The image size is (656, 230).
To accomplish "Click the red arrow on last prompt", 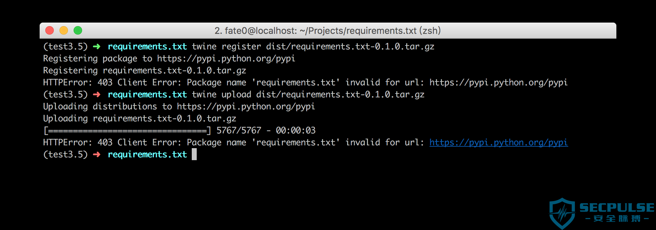I will [97, 155].
